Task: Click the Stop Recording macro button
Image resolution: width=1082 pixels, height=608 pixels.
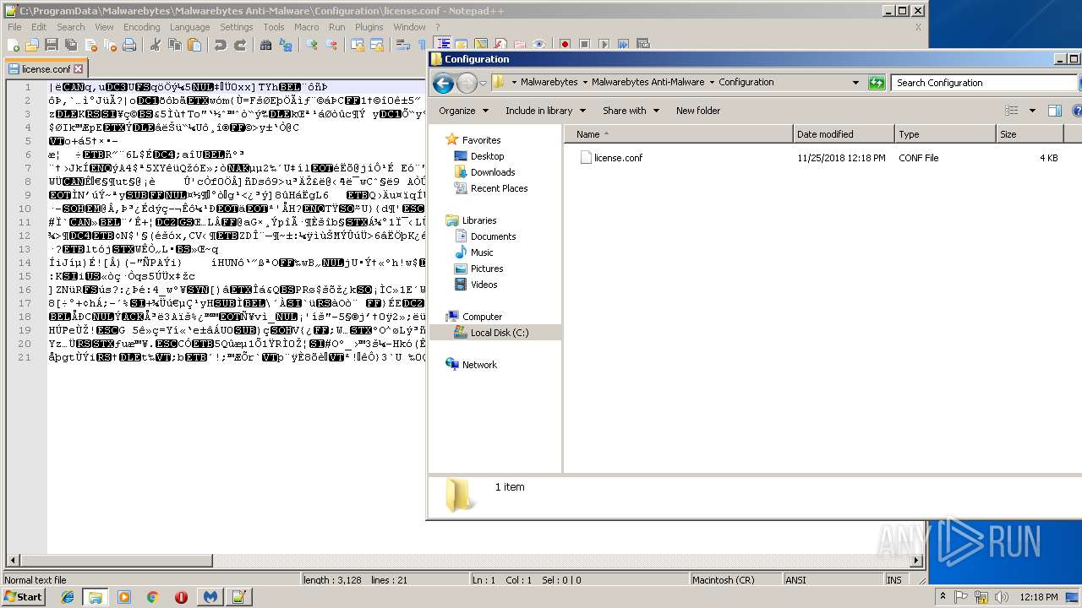Action: 584,45
